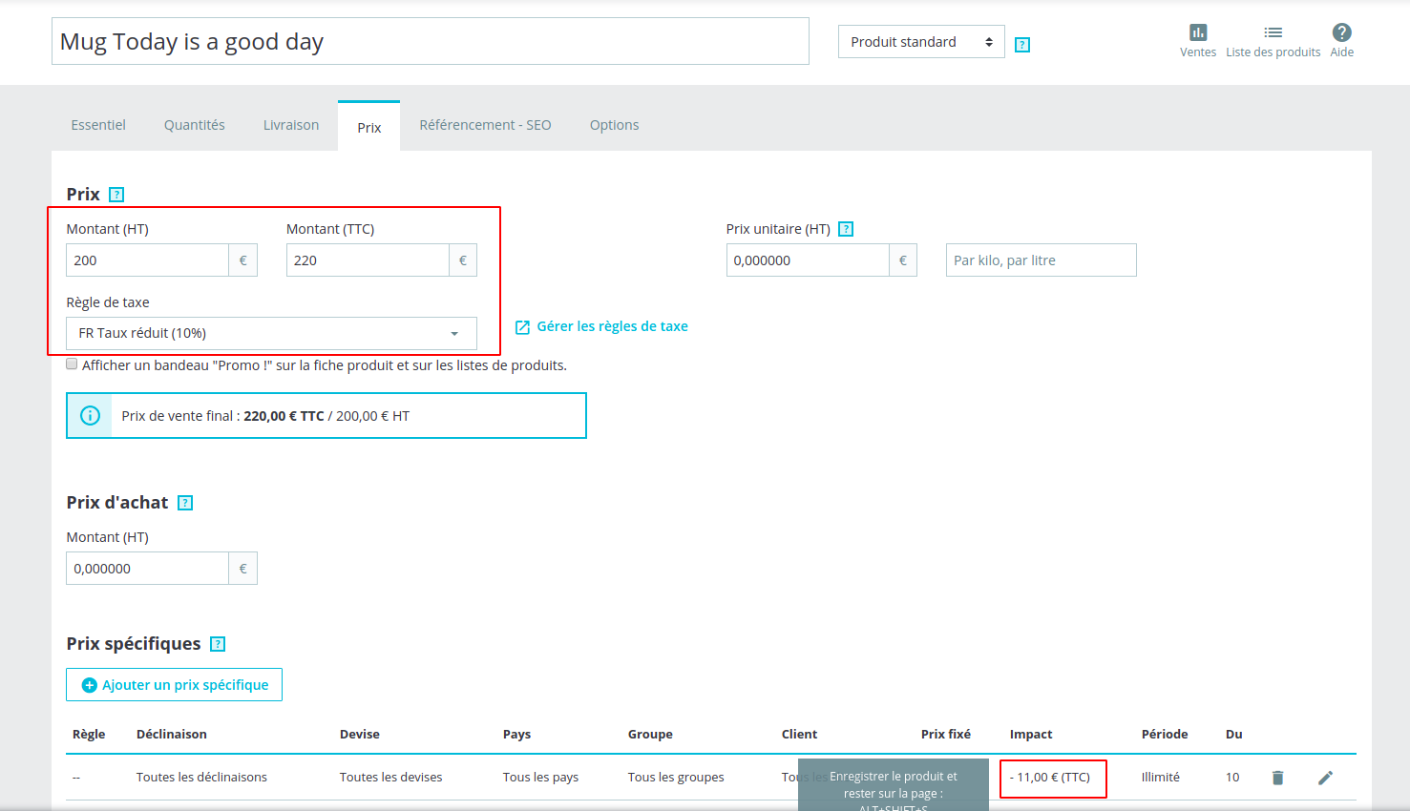Click the Devise column header
Screen dimensions: 1410x811
tap(360, 734)
